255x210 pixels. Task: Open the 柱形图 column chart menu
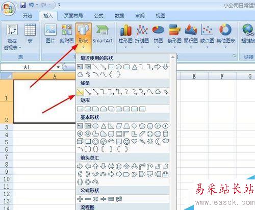(125, 36)
